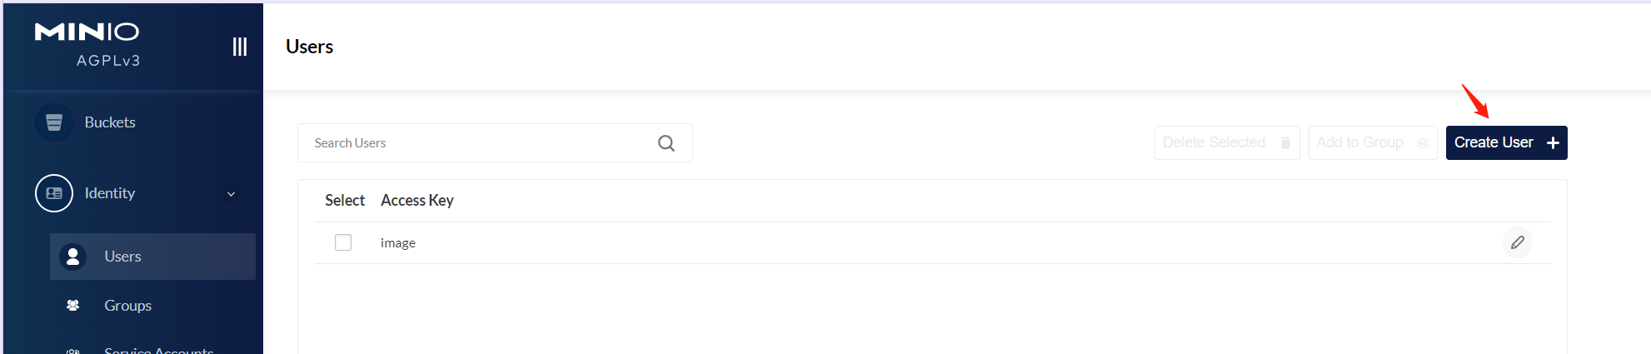Click the Access Key column header
Screen dimensions: 1651x354
tap(416, 201)
